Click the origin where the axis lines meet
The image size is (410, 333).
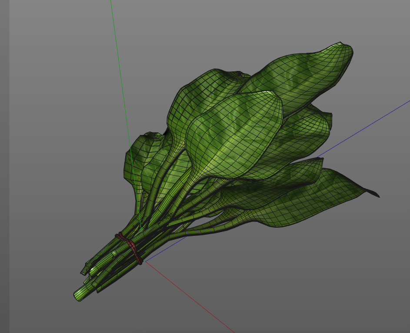[145, 261]
